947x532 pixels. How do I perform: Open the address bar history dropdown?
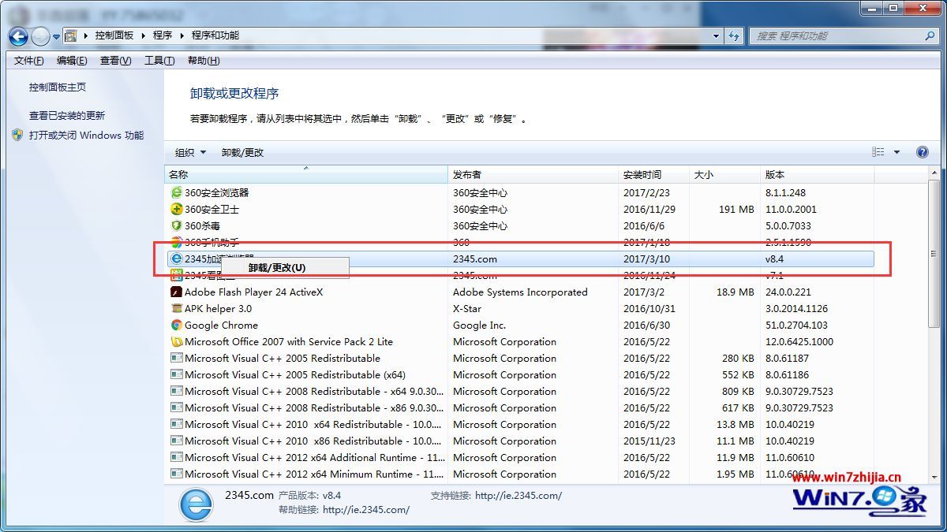pyautogui.click(x=715, y=35)
